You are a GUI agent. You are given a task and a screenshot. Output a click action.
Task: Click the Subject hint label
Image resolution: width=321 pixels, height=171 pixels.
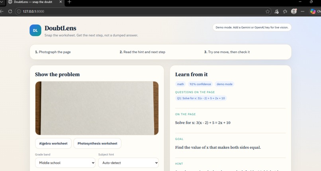click(x=106, y=154)
